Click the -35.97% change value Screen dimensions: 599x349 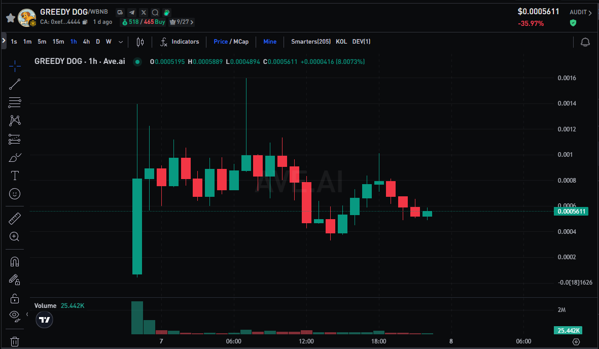pos(531,23)
